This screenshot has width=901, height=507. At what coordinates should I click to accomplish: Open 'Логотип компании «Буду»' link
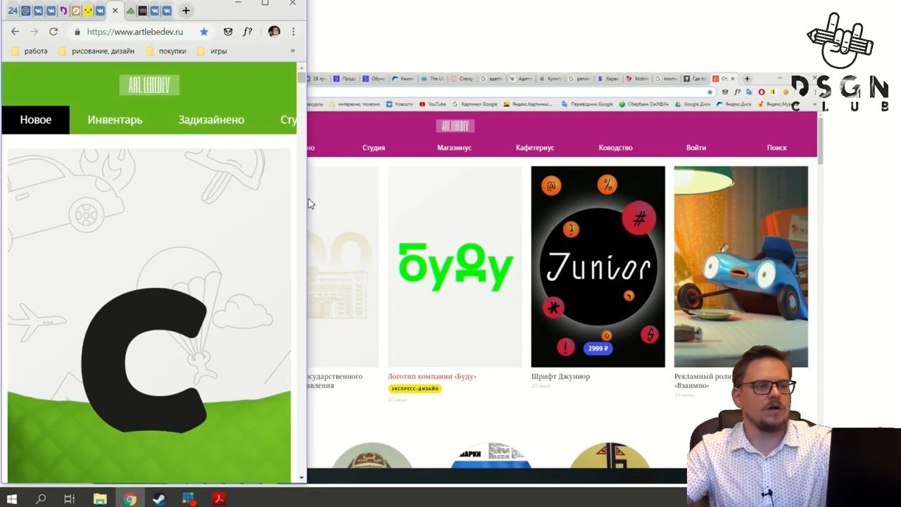coord(432,377)
